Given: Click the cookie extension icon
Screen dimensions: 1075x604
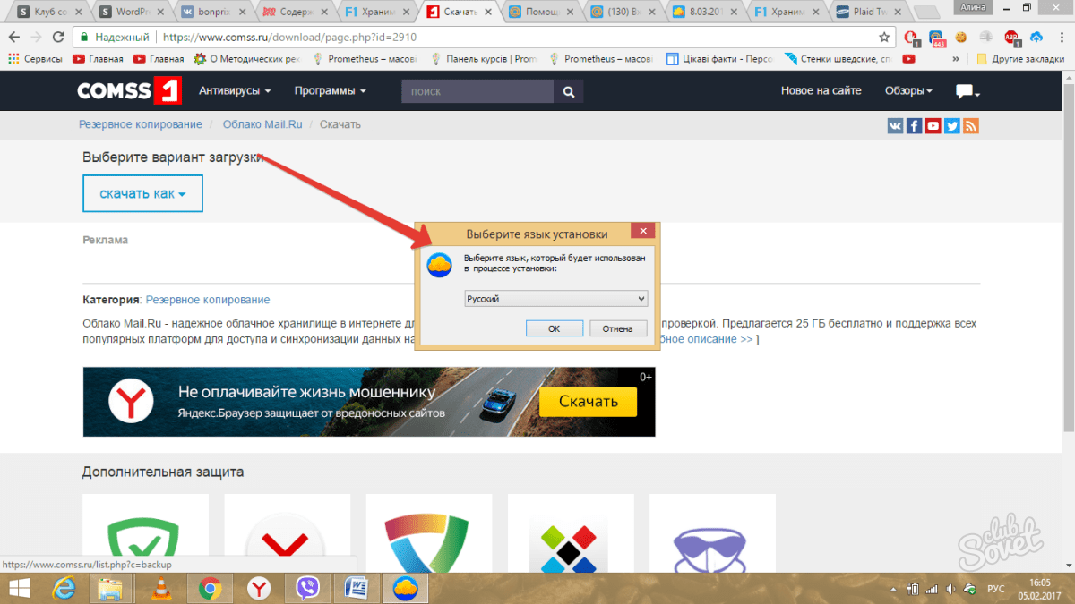Looking at the screenshot, I should [x=961, y=38].
